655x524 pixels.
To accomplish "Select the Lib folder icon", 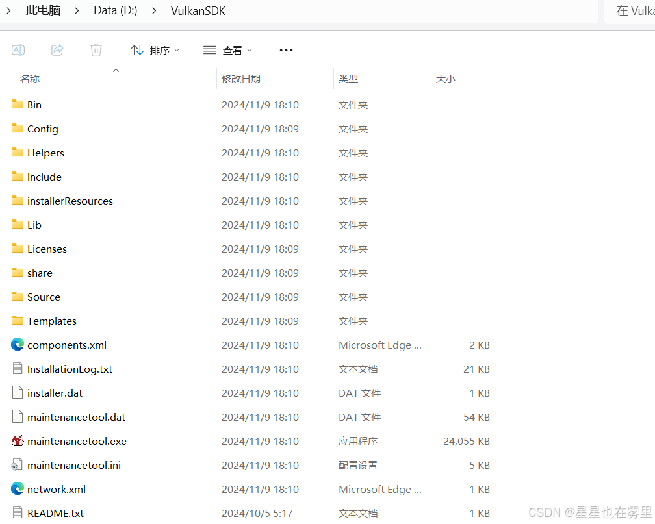I will [18, 224].
